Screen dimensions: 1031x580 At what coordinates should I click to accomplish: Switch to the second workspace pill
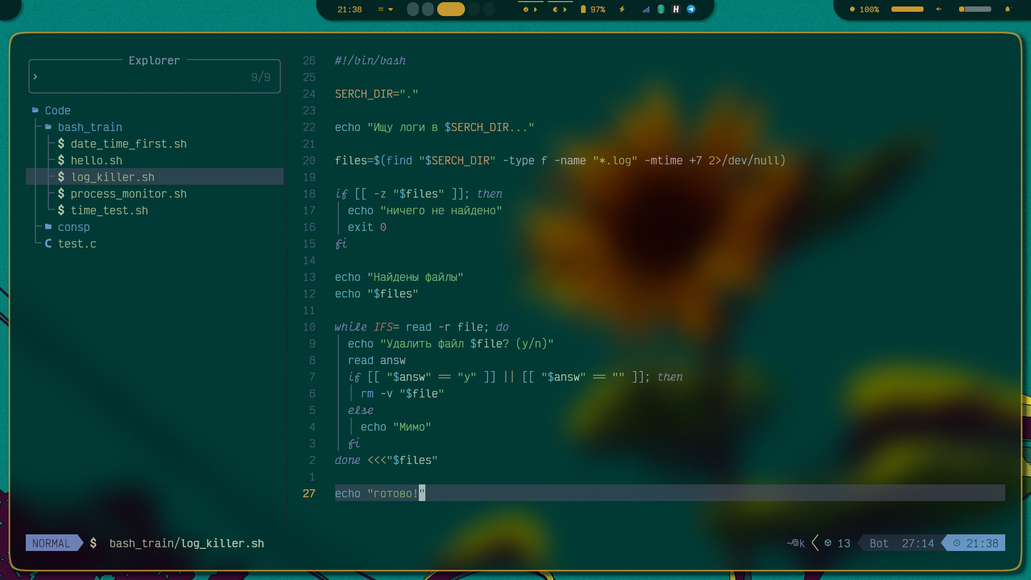[428, 9]
